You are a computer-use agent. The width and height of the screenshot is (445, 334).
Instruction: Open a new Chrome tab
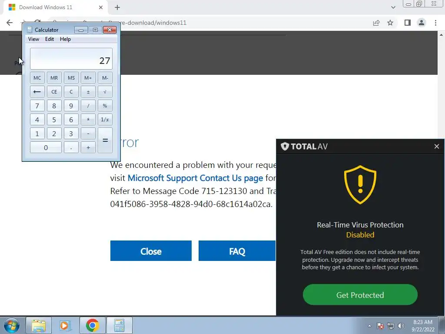tap(117, 7)
